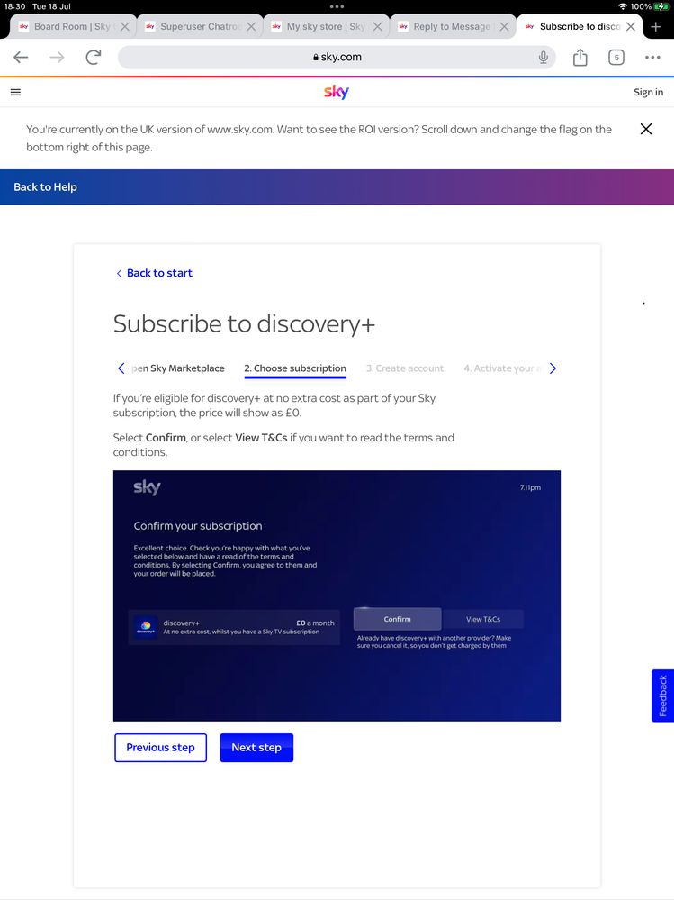The height and width of the screenshot is (900, 674).
Task: Add a new browser tab
Action: pyautogui.click(x=656, y=26)
